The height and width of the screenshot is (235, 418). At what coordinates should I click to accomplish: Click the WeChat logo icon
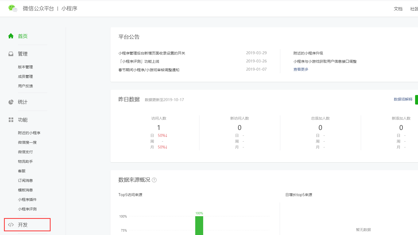(12, 8)
